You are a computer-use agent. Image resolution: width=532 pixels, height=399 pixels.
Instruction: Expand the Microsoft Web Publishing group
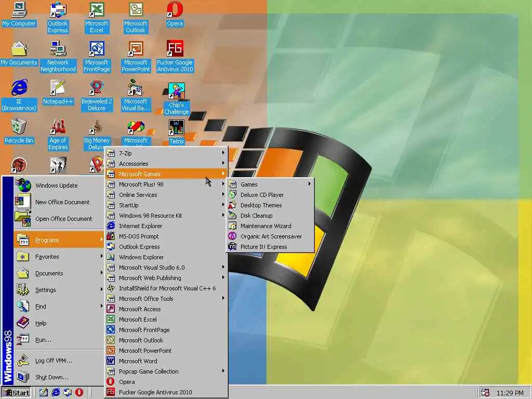tap(166, 278)
